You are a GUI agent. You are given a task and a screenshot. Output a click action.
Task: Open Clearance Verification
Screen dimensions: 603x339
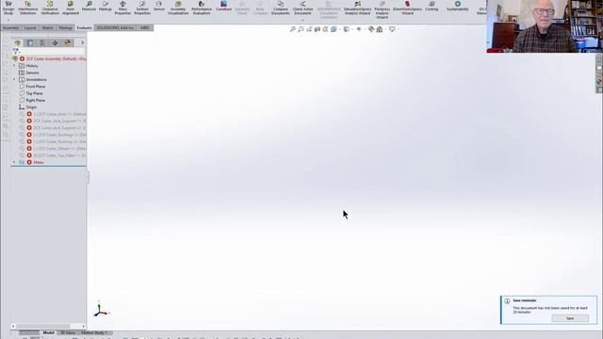click(50, 8)
